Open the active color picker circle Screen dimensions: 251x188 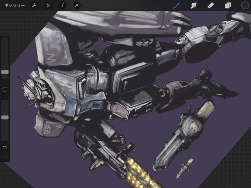[245, 6]
